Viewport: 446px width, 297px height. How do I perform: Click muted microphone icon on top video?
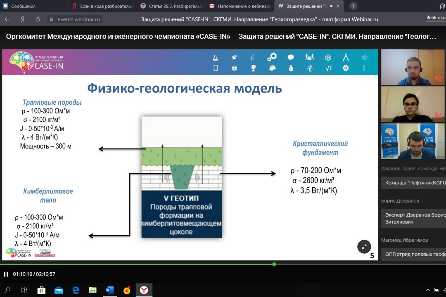coord(438,78)
